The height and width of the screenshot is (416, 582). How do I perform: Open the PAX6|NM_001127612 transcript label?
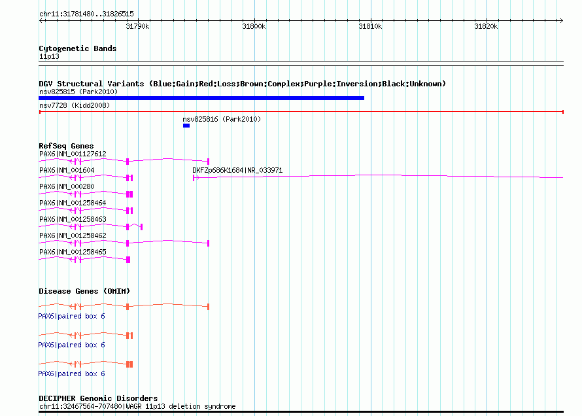(x=73, y=154)
